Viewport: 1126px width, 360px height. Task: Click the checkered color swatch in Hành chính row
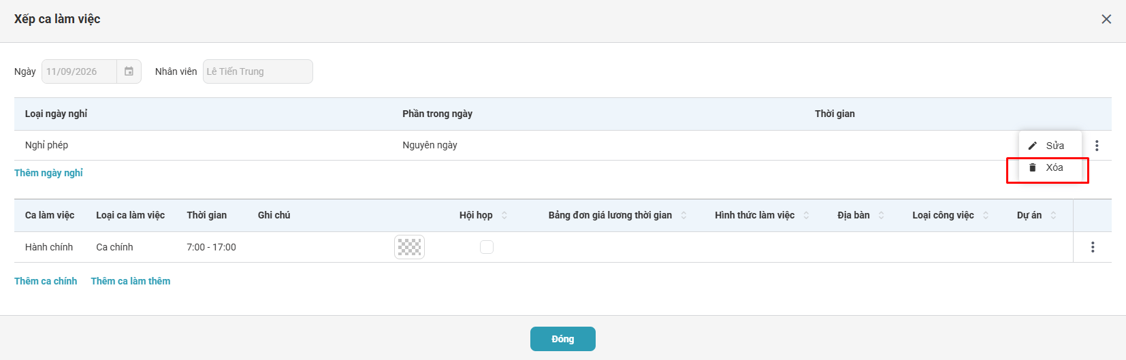pos(409,247)
